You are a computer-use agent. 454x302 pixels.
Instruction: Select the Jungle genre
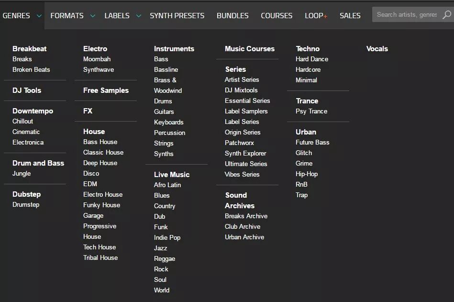pyautogui.click(x=22, y=173)
